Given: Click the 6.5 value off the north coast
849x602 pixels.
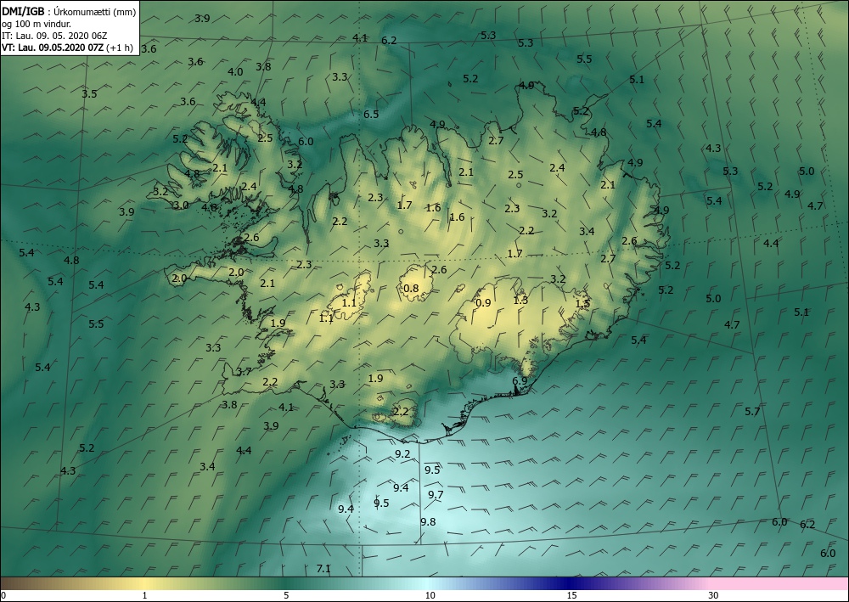Looking at the screenshot, I should tap(371, 115).
